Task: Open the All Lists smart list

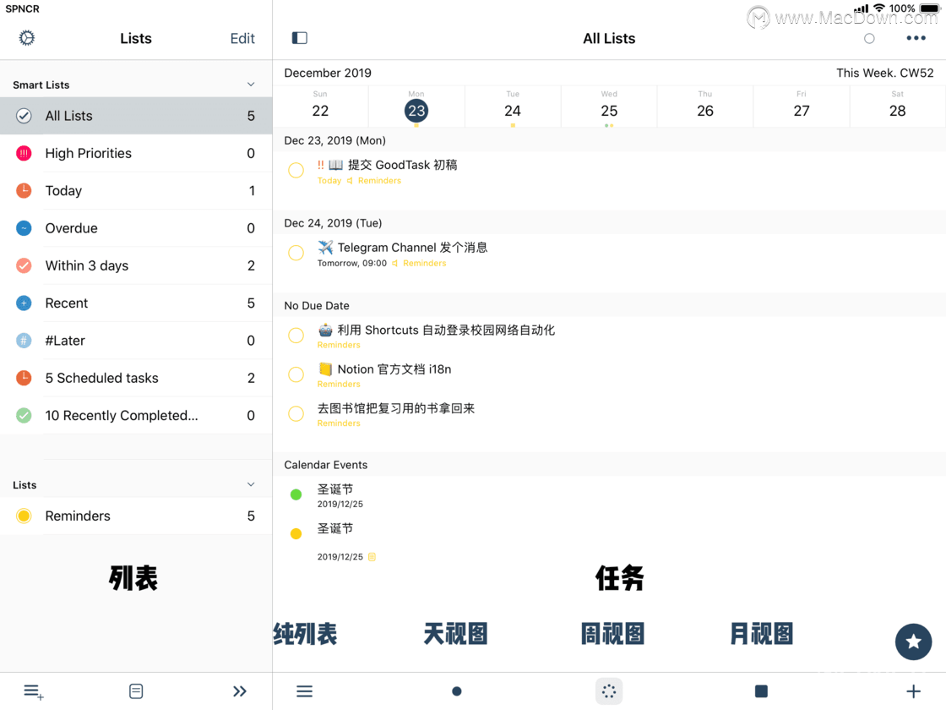Action: (x=136, y=116)
